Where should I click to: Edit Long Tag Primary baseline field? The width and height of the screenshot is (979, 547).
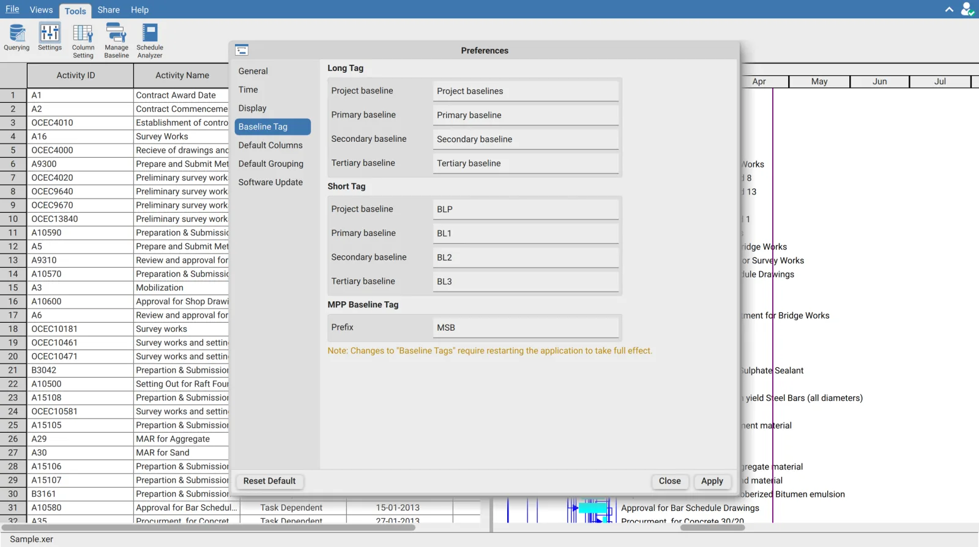pos(526,115)
